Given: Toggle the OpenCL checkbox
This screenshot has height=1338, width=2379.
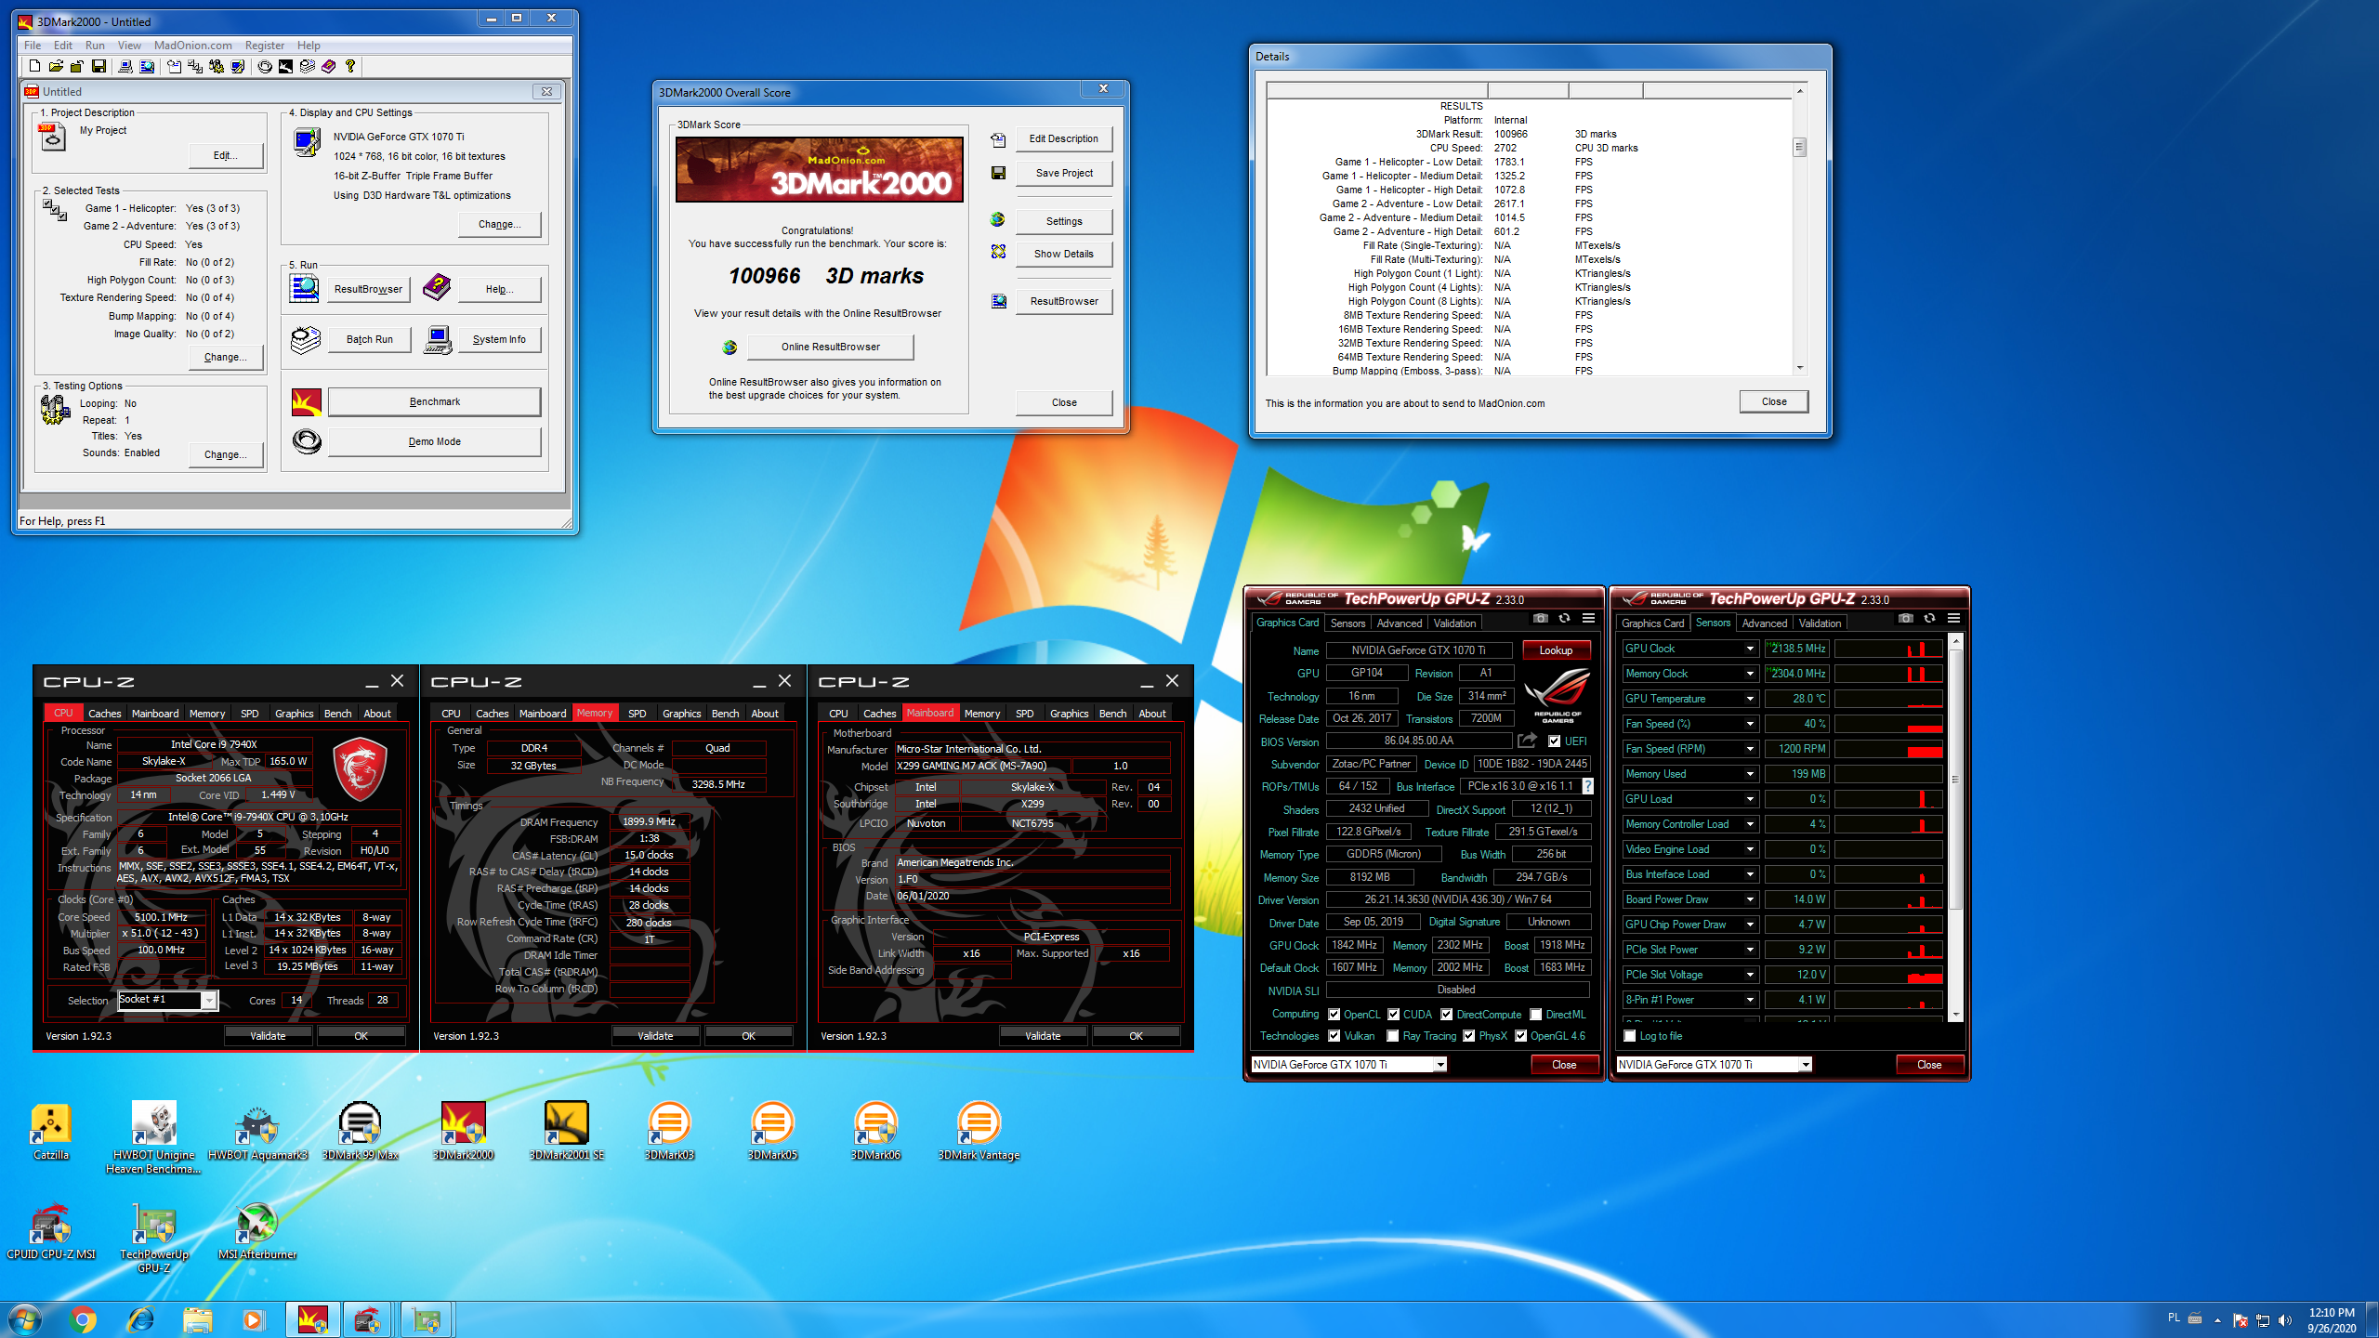Looking at the screenshot, I should [1334, 1014].
